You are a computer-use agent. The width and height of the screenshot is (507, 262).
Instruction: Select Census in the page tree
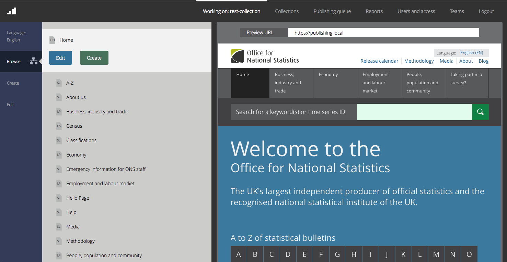tap(74, 126)
